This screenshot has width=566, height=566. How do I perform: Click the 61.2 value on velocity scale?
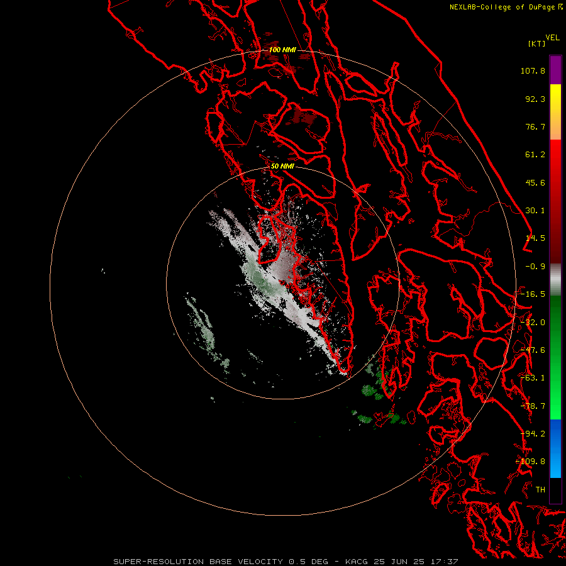point(535,155)
